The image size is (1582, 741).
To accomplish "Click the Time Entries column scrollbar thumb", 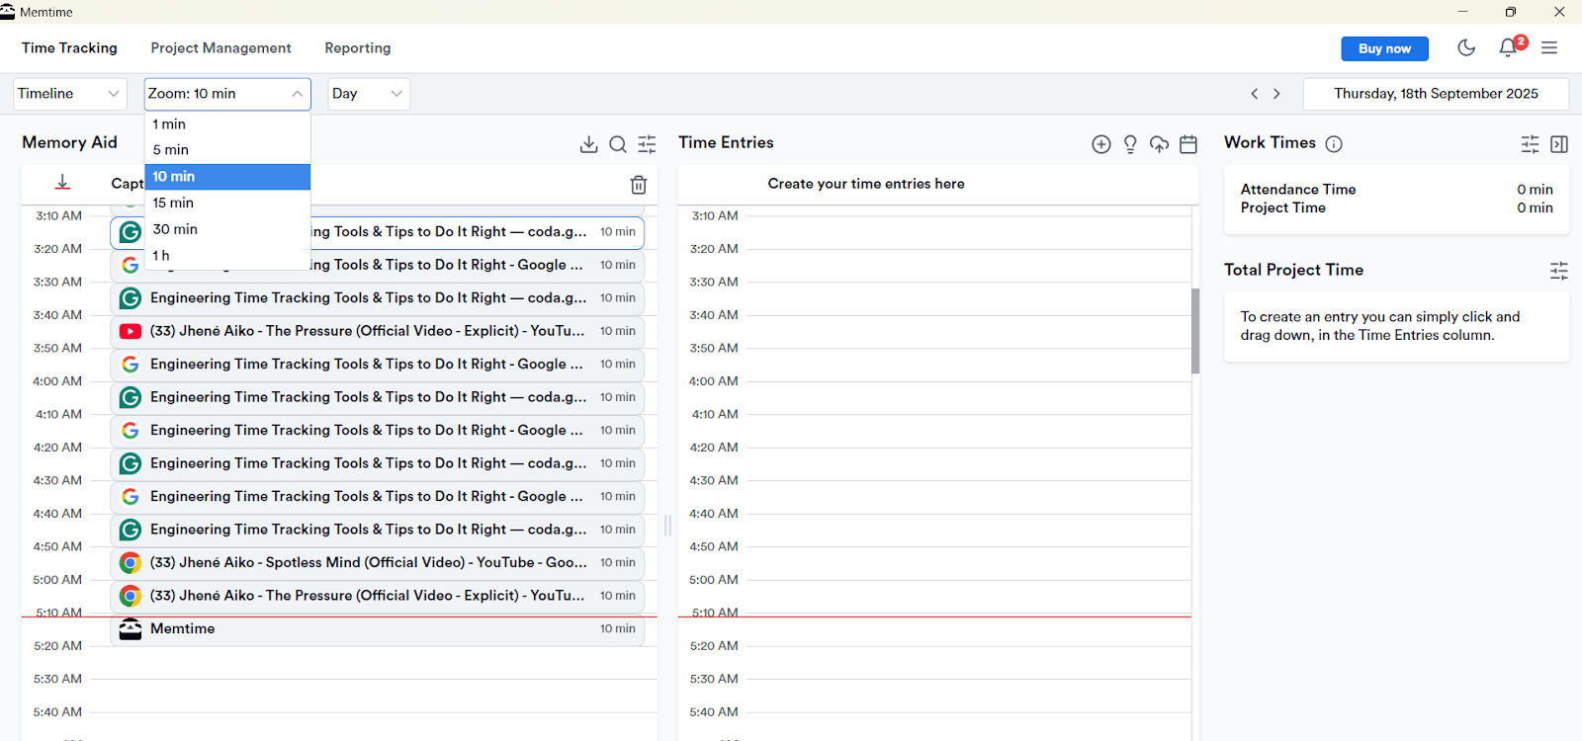I will click(x=1195, y=331).
